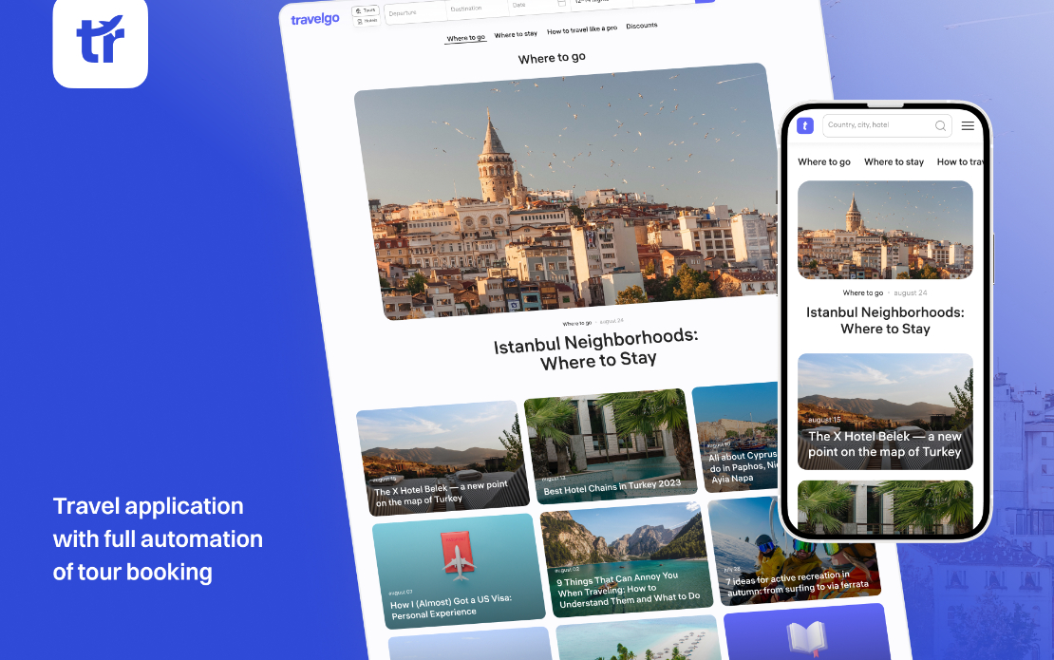Click the travelgo logo on desktop page
Image resolution: width=1054 pixels, height=660 pixels.
(314, 19)
